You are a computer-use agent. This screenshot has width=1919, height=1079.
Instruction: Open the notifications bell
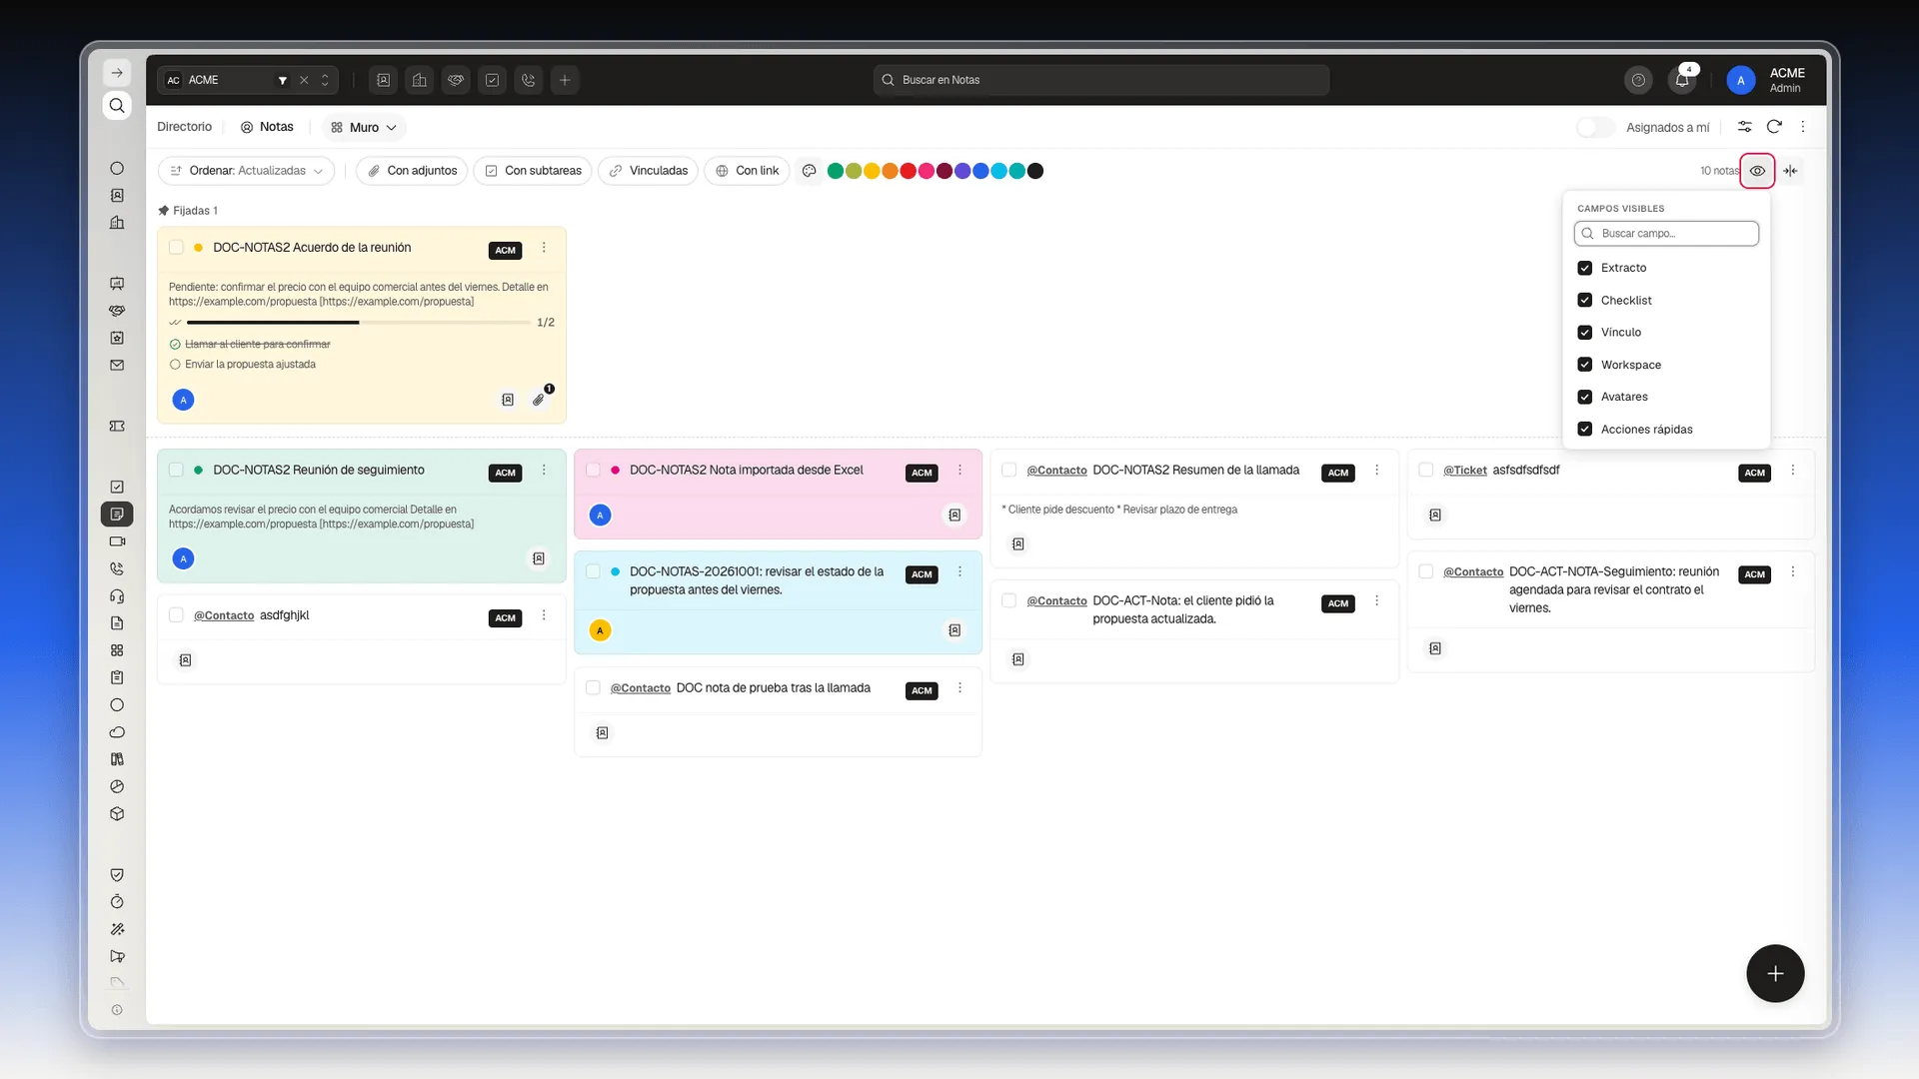pos(1682,80)
